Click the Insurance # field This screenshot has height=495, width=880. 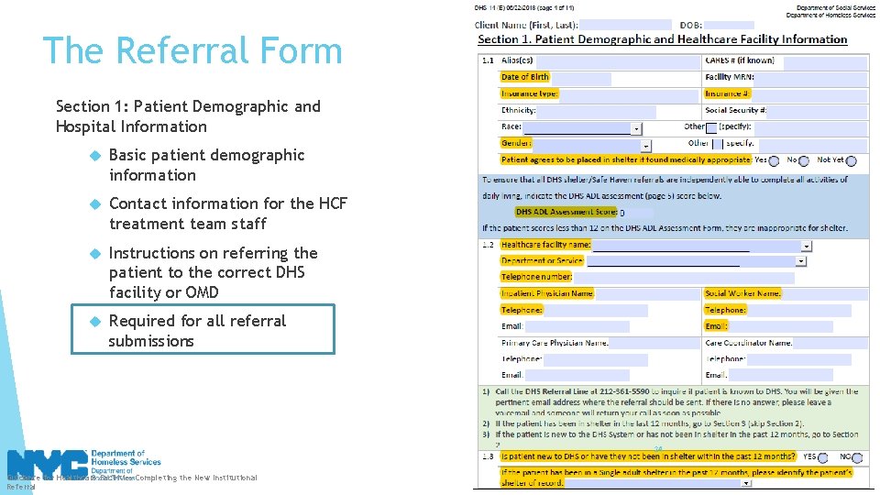809,94
